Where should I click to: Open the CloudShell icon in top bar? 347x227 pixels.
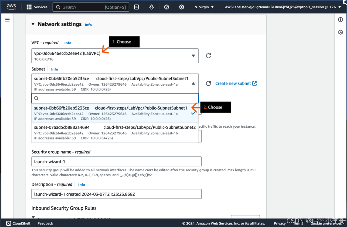pos(136,7)
